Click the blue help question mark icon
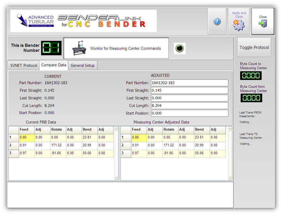This screenshot has width=282, height=215. pyautogui.click(x=217, y=21)
